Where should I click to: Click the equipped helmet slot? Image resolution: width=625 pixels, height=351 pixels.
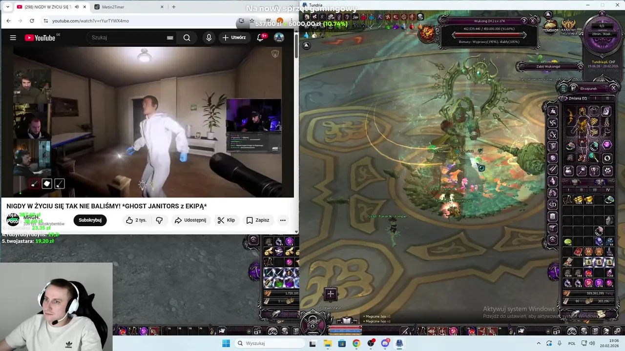(583, 112)
